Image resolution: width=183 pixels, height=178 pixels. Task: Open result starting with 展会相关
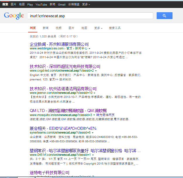[x=63, y=128]
